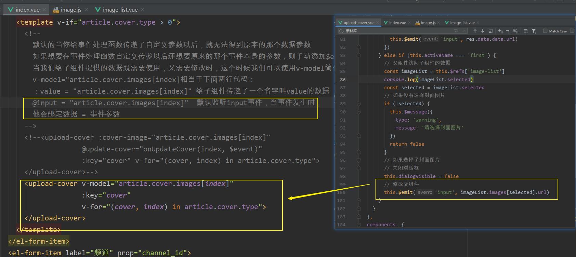The height and width of the screenshot is (257, 576).
Task: Enable the Match Case checkbox
Action: pyautogui.click(x=545, y=31)
